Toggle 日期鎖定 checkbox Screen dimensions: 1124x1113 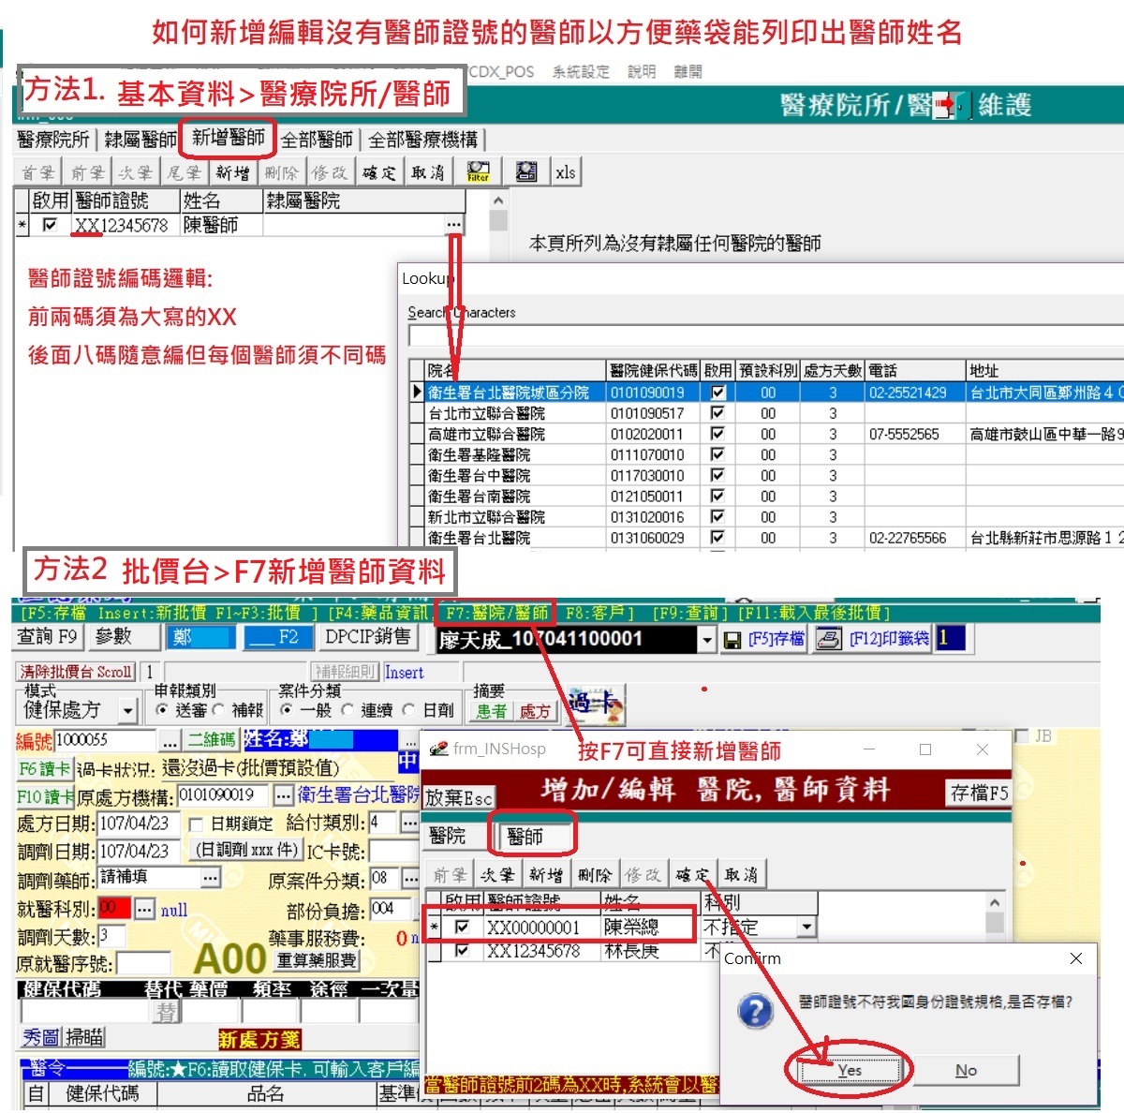pos(196,824)
